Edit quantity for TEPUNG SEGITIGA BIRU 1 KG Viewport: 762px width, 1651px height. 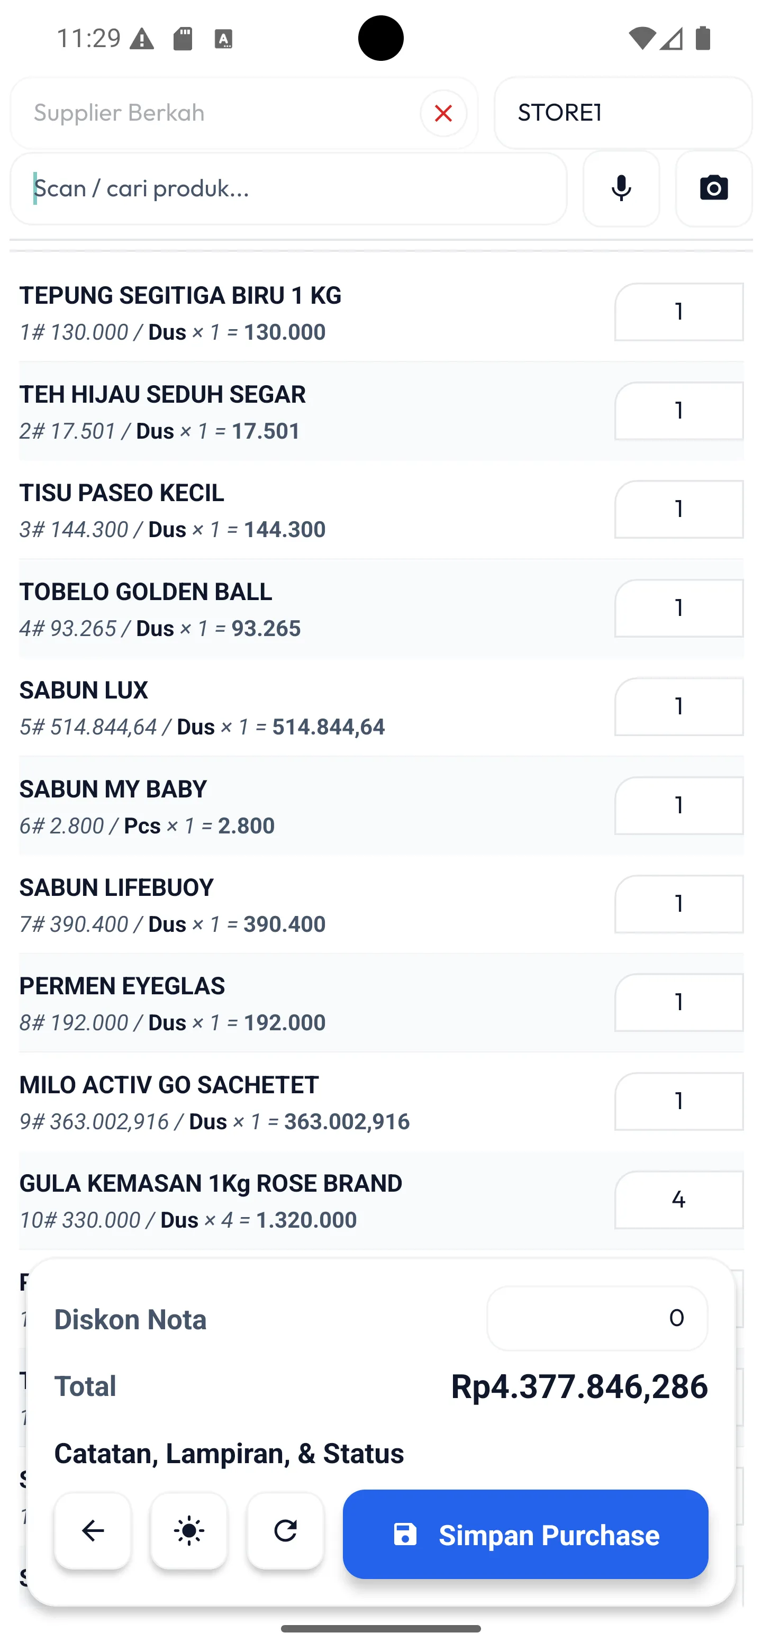click(678, 312)
